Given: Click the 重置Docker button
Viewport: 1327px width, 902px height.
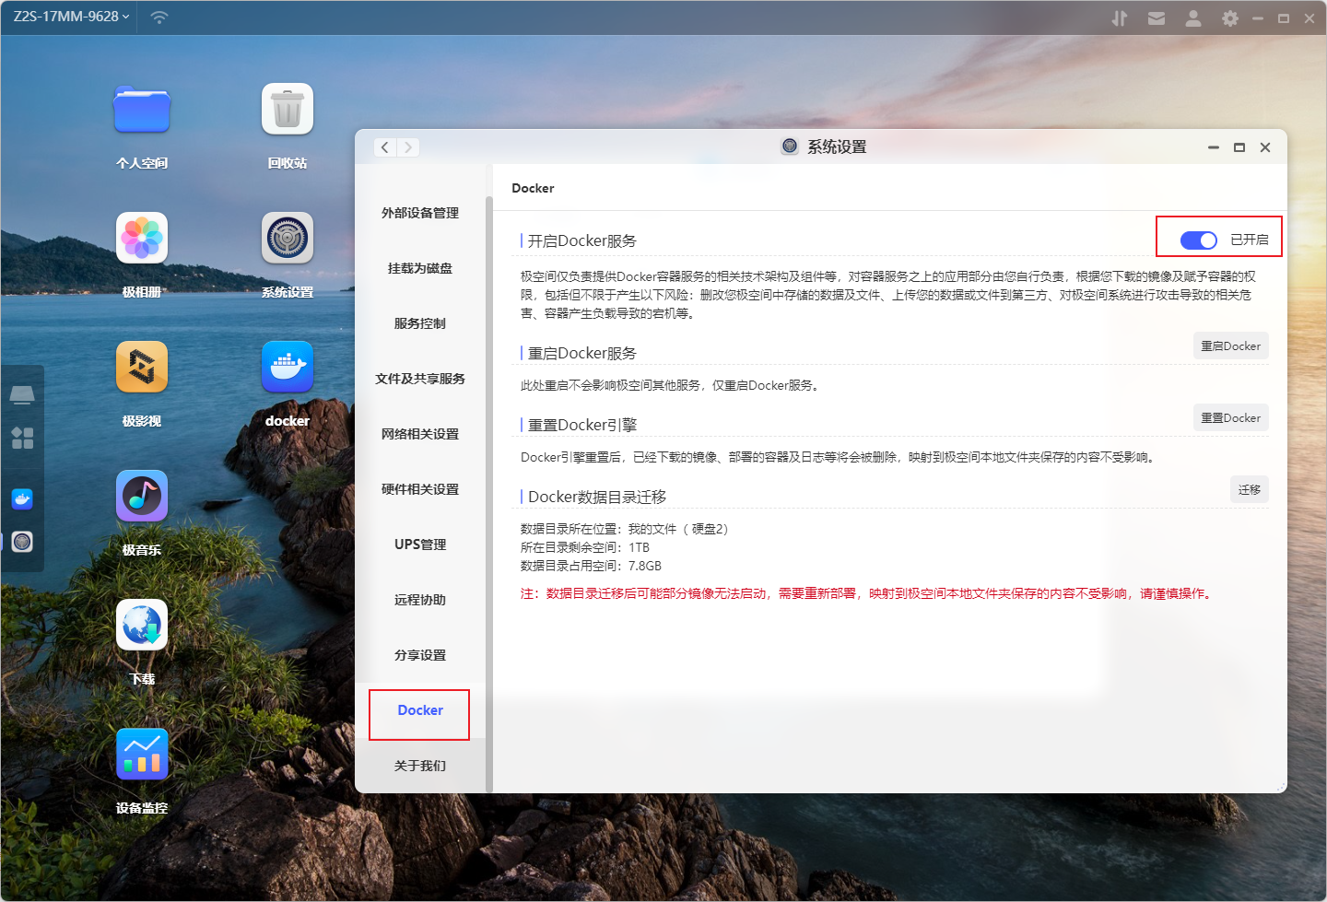Looking at the screenshot, I should pyautogui.click(x=1230, y=418).
